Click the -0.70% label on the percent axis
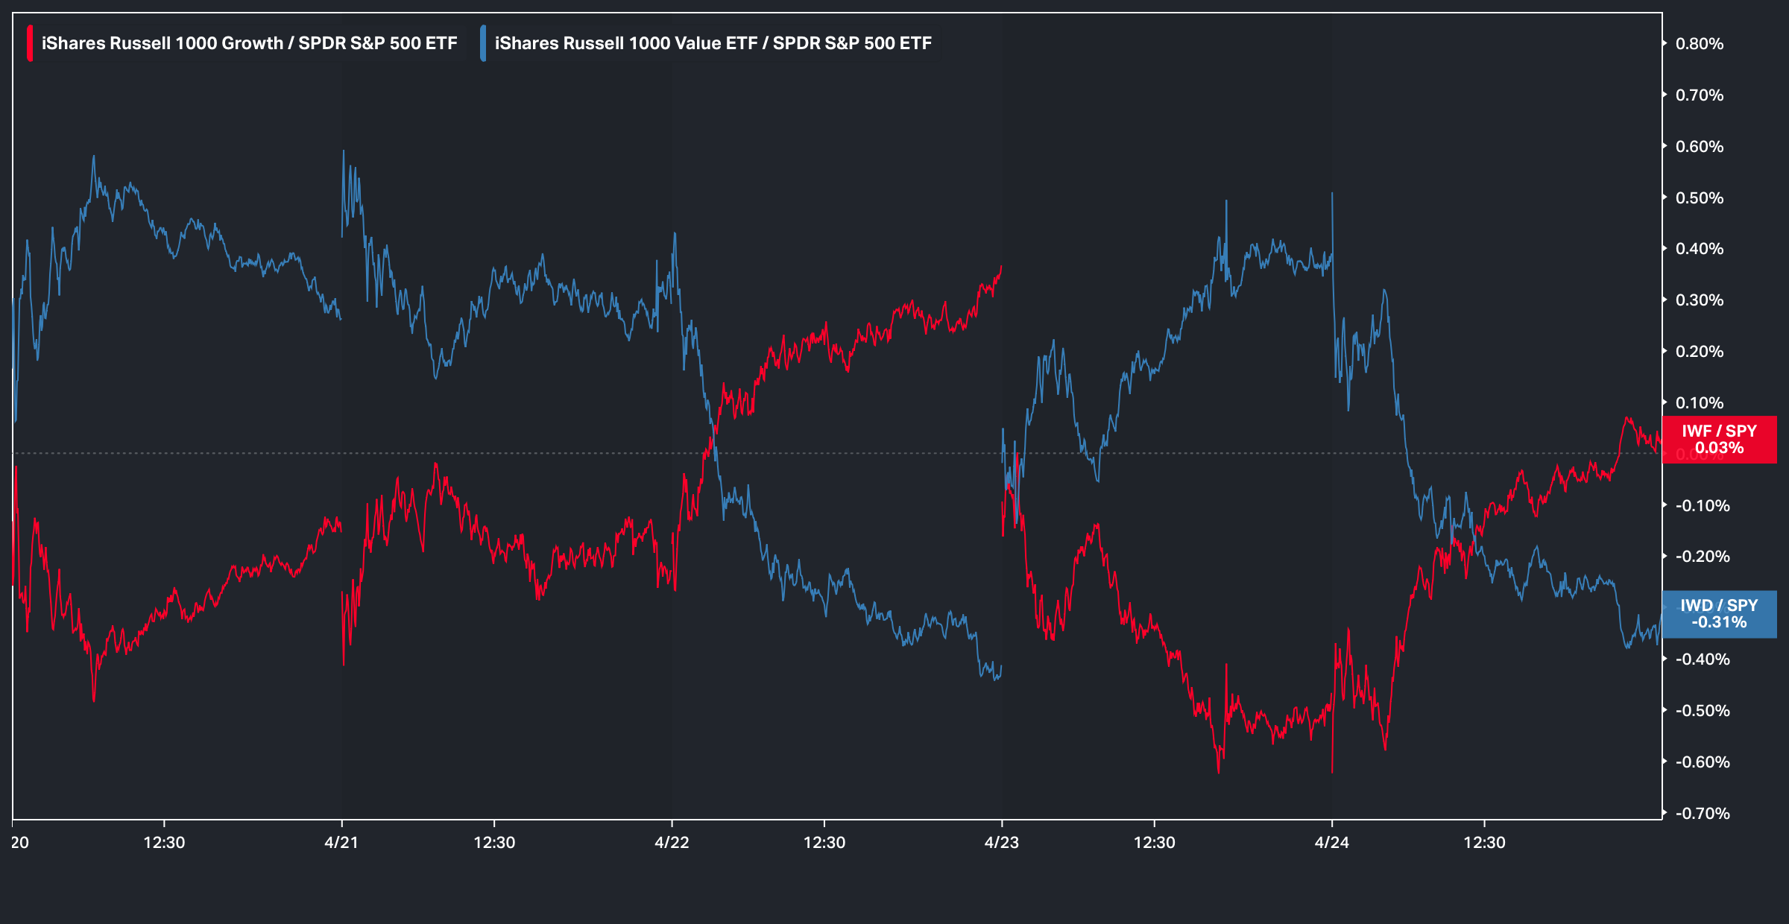The height and width of the screenshot is (924, 1789). click(1702, 814)
